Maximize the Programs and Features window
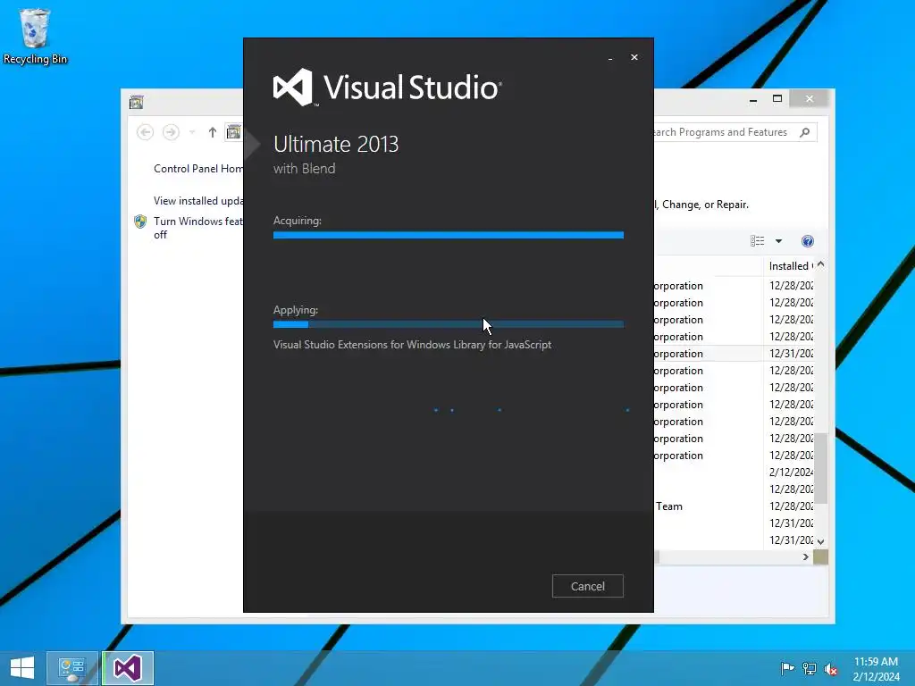 click(777, 98)
